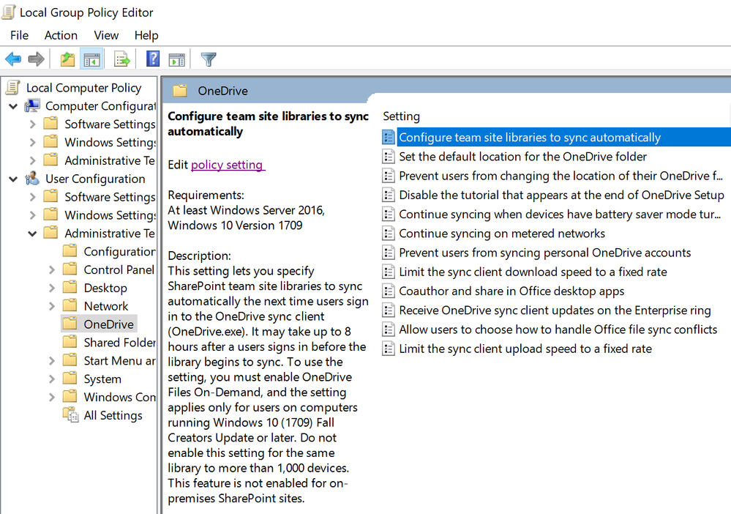Toggle Show/Hide Action Pane icon
Screen dimensions: 731x514
176,59
